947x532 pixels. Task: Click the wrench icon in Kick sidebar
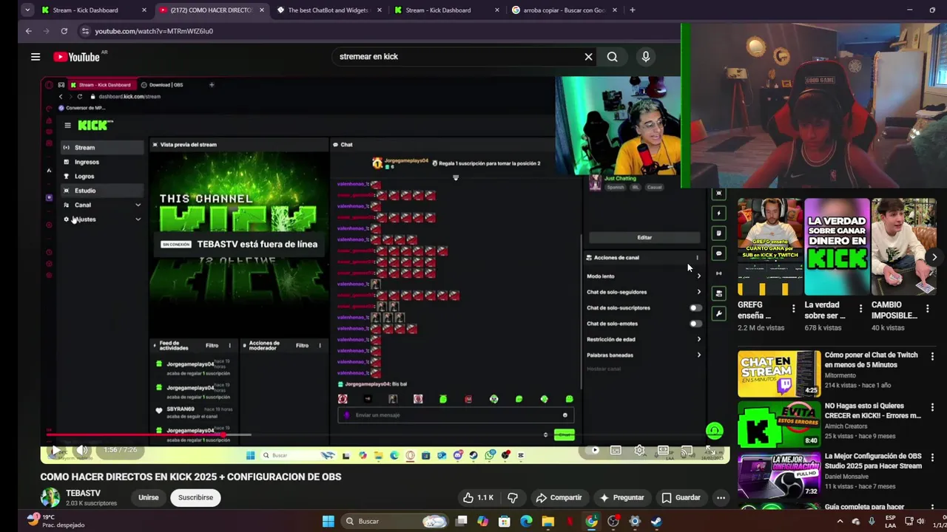point(718,313)
